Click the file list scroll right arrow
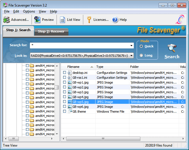 (183, 139)
